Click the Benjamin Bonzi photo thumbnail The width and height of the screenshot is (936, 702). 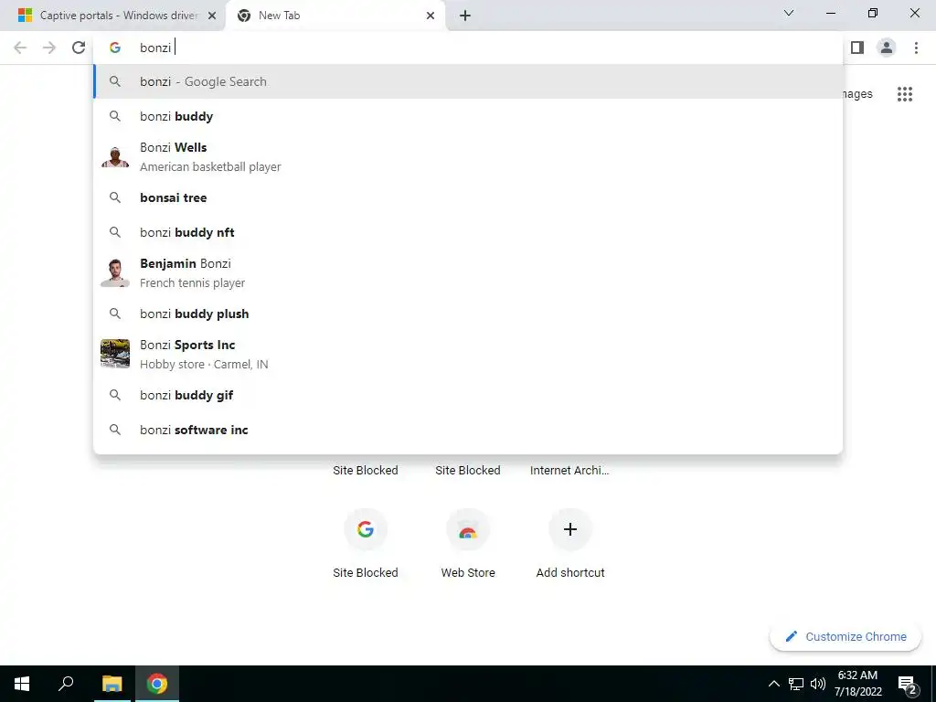point(115,272)
